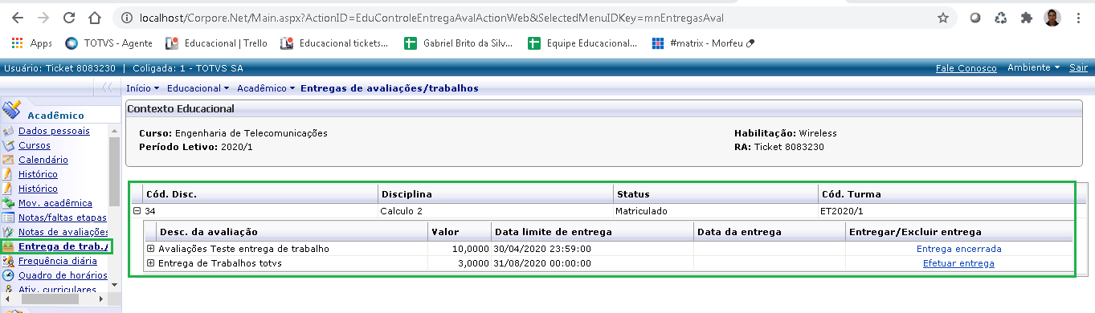The image size is (1095, 313).
Task: Bookmark this page with the star icon
Action: (x=943, y=17)
